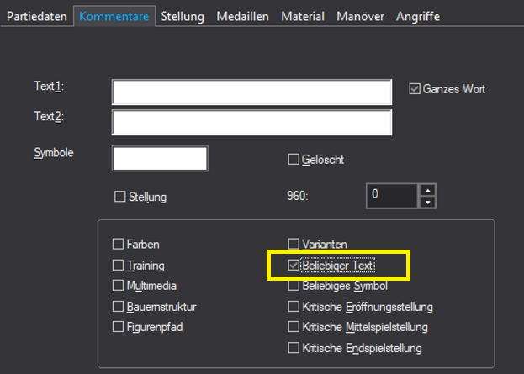
Task: Select the Medaillen tab
Action: (243, 16)
